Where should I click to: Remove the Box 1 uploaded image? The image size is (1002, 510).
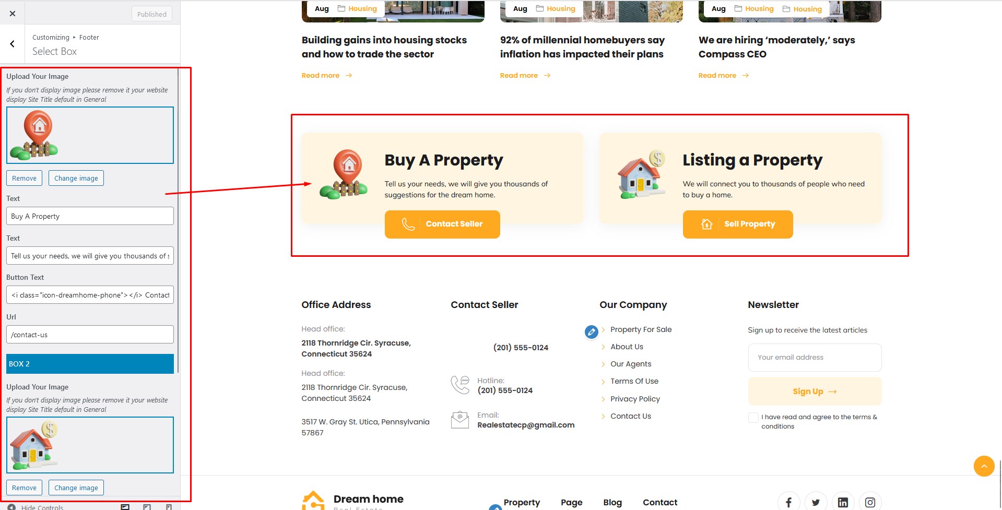tap(24, 178)
